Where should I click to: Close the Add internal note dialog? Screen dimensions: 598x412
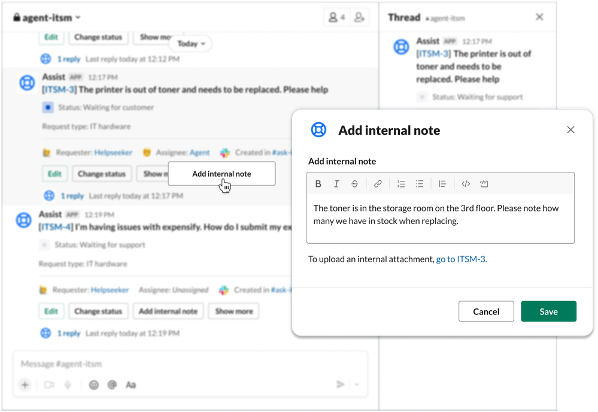[x=570, y=130]
